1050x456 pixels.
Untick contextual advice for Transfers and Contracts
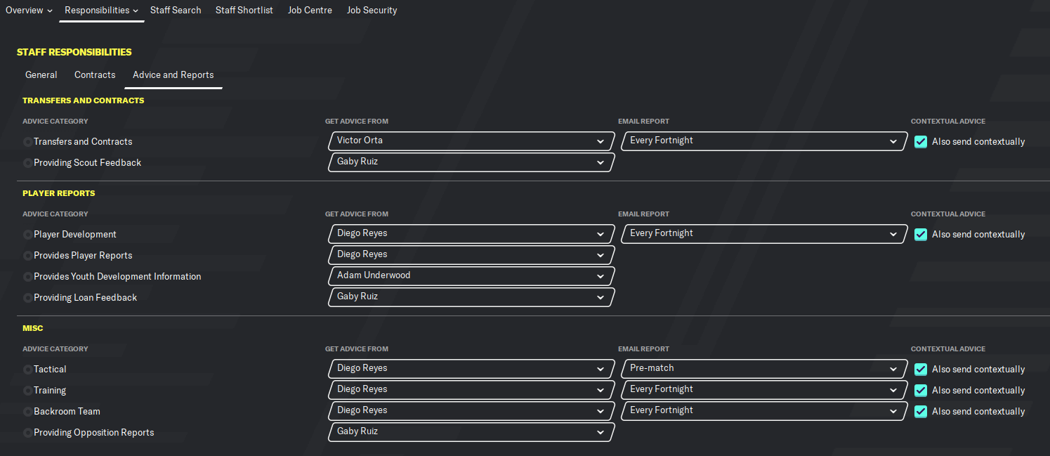pyautogui.click(x=921, y=142)
